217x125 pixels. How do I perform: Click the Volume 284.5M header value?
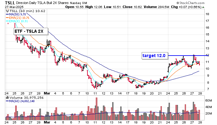click(x=156, y=7)
